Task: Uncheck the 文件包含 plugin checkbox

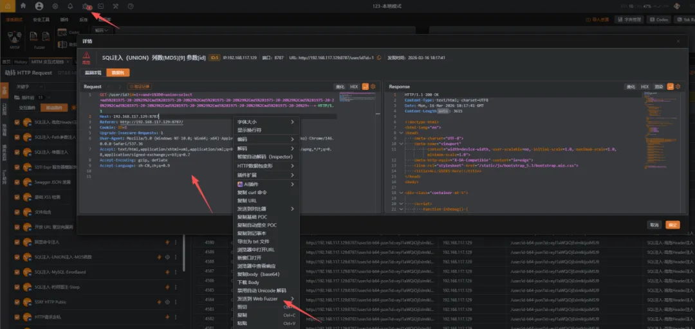Action: click(17, 212)
